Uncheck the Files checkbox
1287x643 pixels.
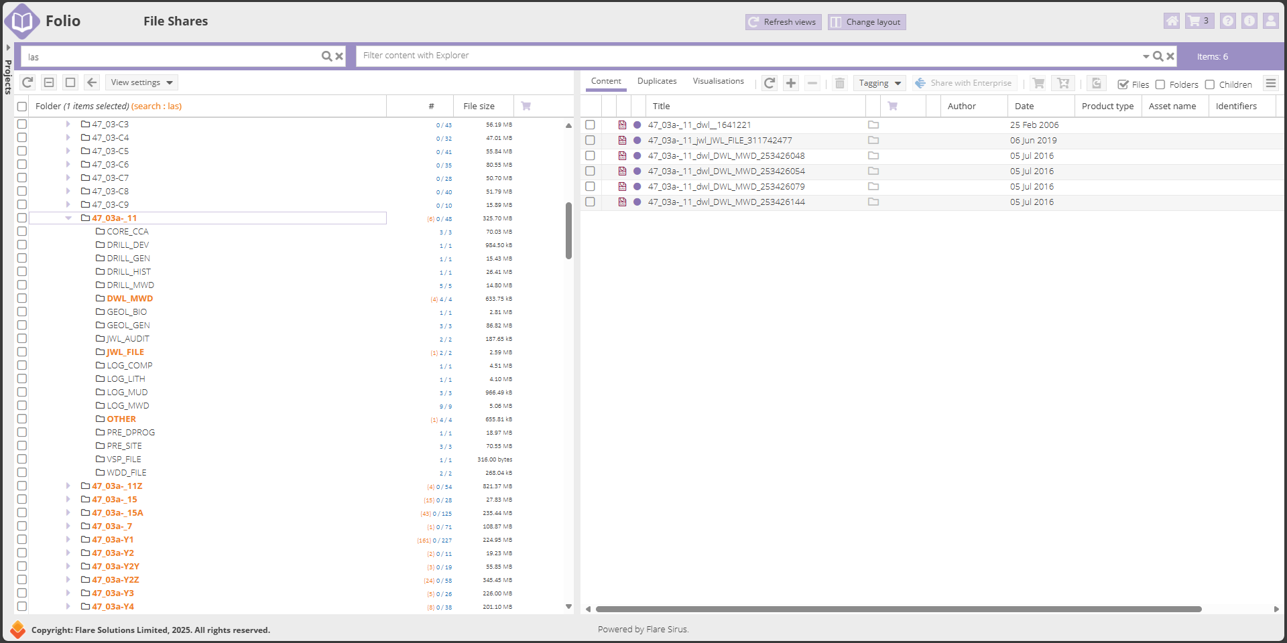pos(1123,84)
